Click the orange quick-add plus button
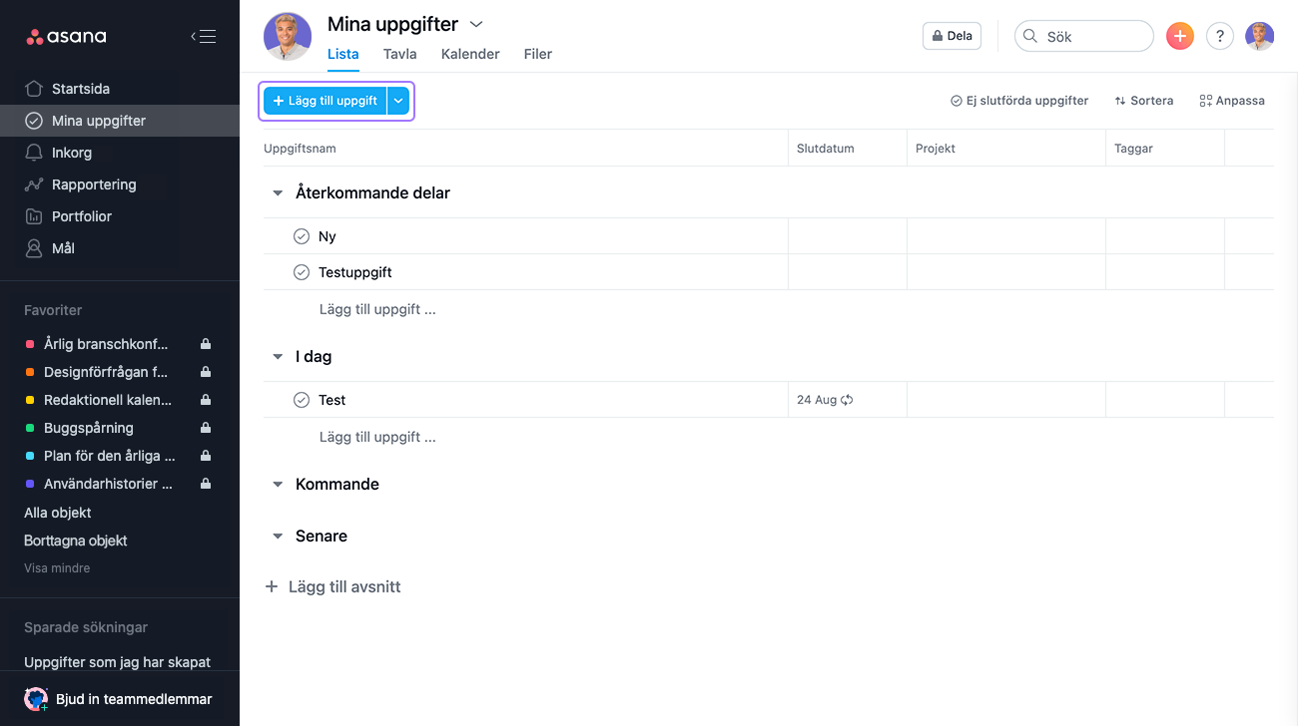1298x726 pixels. coord(1180,36)
